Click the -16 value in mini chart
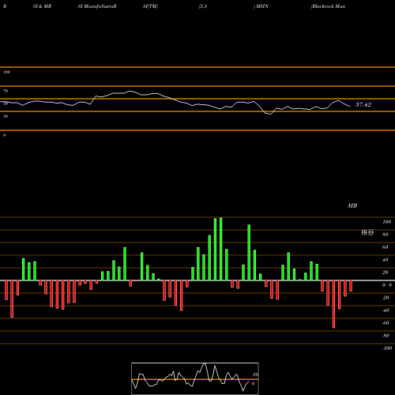 pos(254,374)
